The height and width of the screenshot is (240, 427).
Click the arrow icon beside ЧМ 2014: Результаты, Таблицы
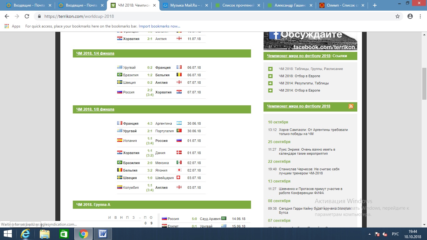pos(270,83)
